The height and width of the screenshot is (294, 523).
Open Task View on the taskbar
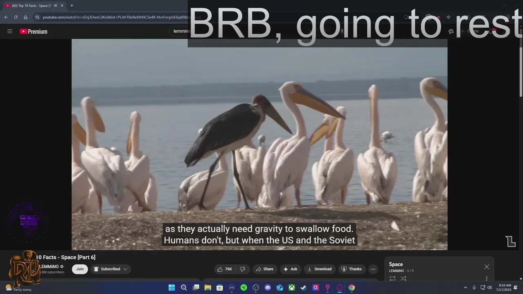coord(196,287)
